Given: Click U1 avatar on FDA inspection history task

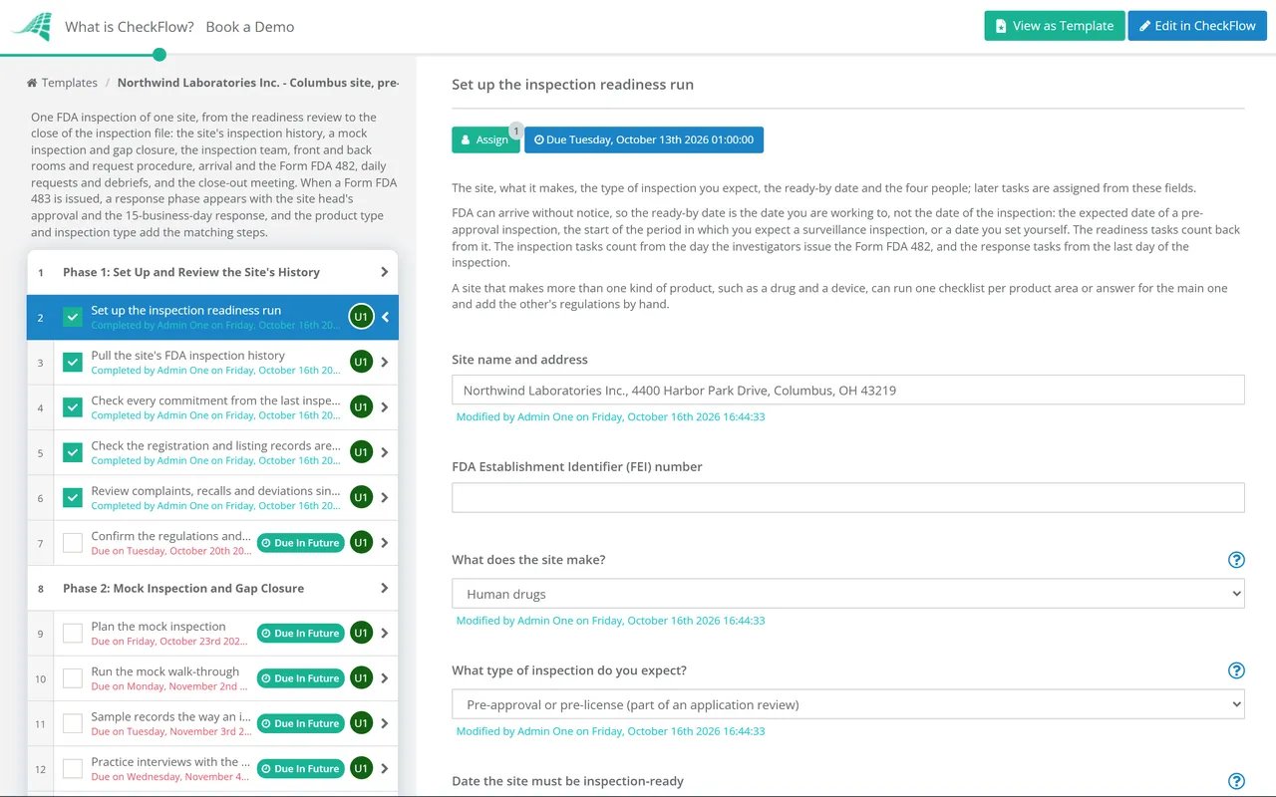Looking at the screenshot, I should point(361,362).
